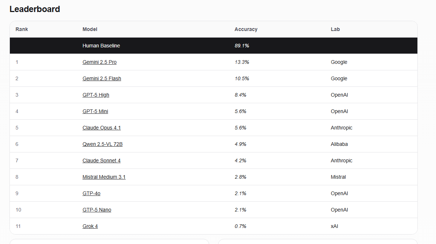This screenshot has width=436, height=244.
Task: Click the Leaderboard heading
Action: (x=35, y=9)
